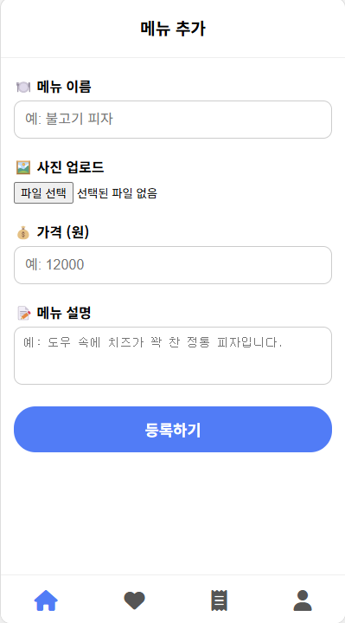This screenshot has width=345, height=623.
Task: Open the home tab icon
Action: click(46, 600)
